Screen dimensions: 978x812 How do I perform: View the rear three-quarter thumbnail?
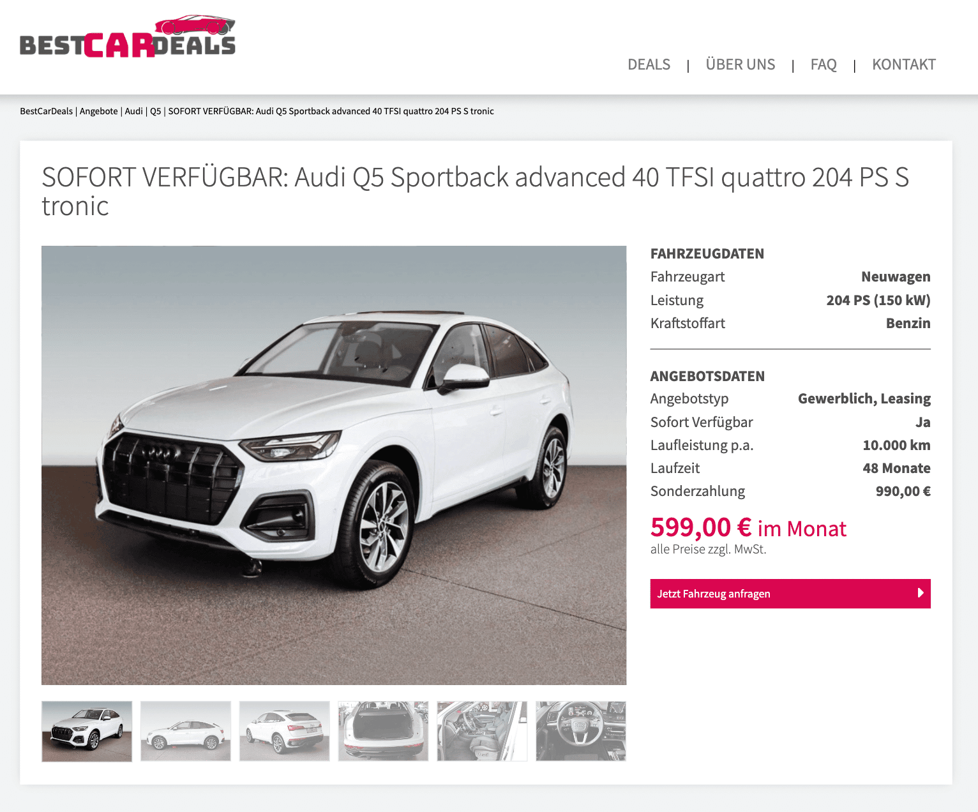(285, 731)
